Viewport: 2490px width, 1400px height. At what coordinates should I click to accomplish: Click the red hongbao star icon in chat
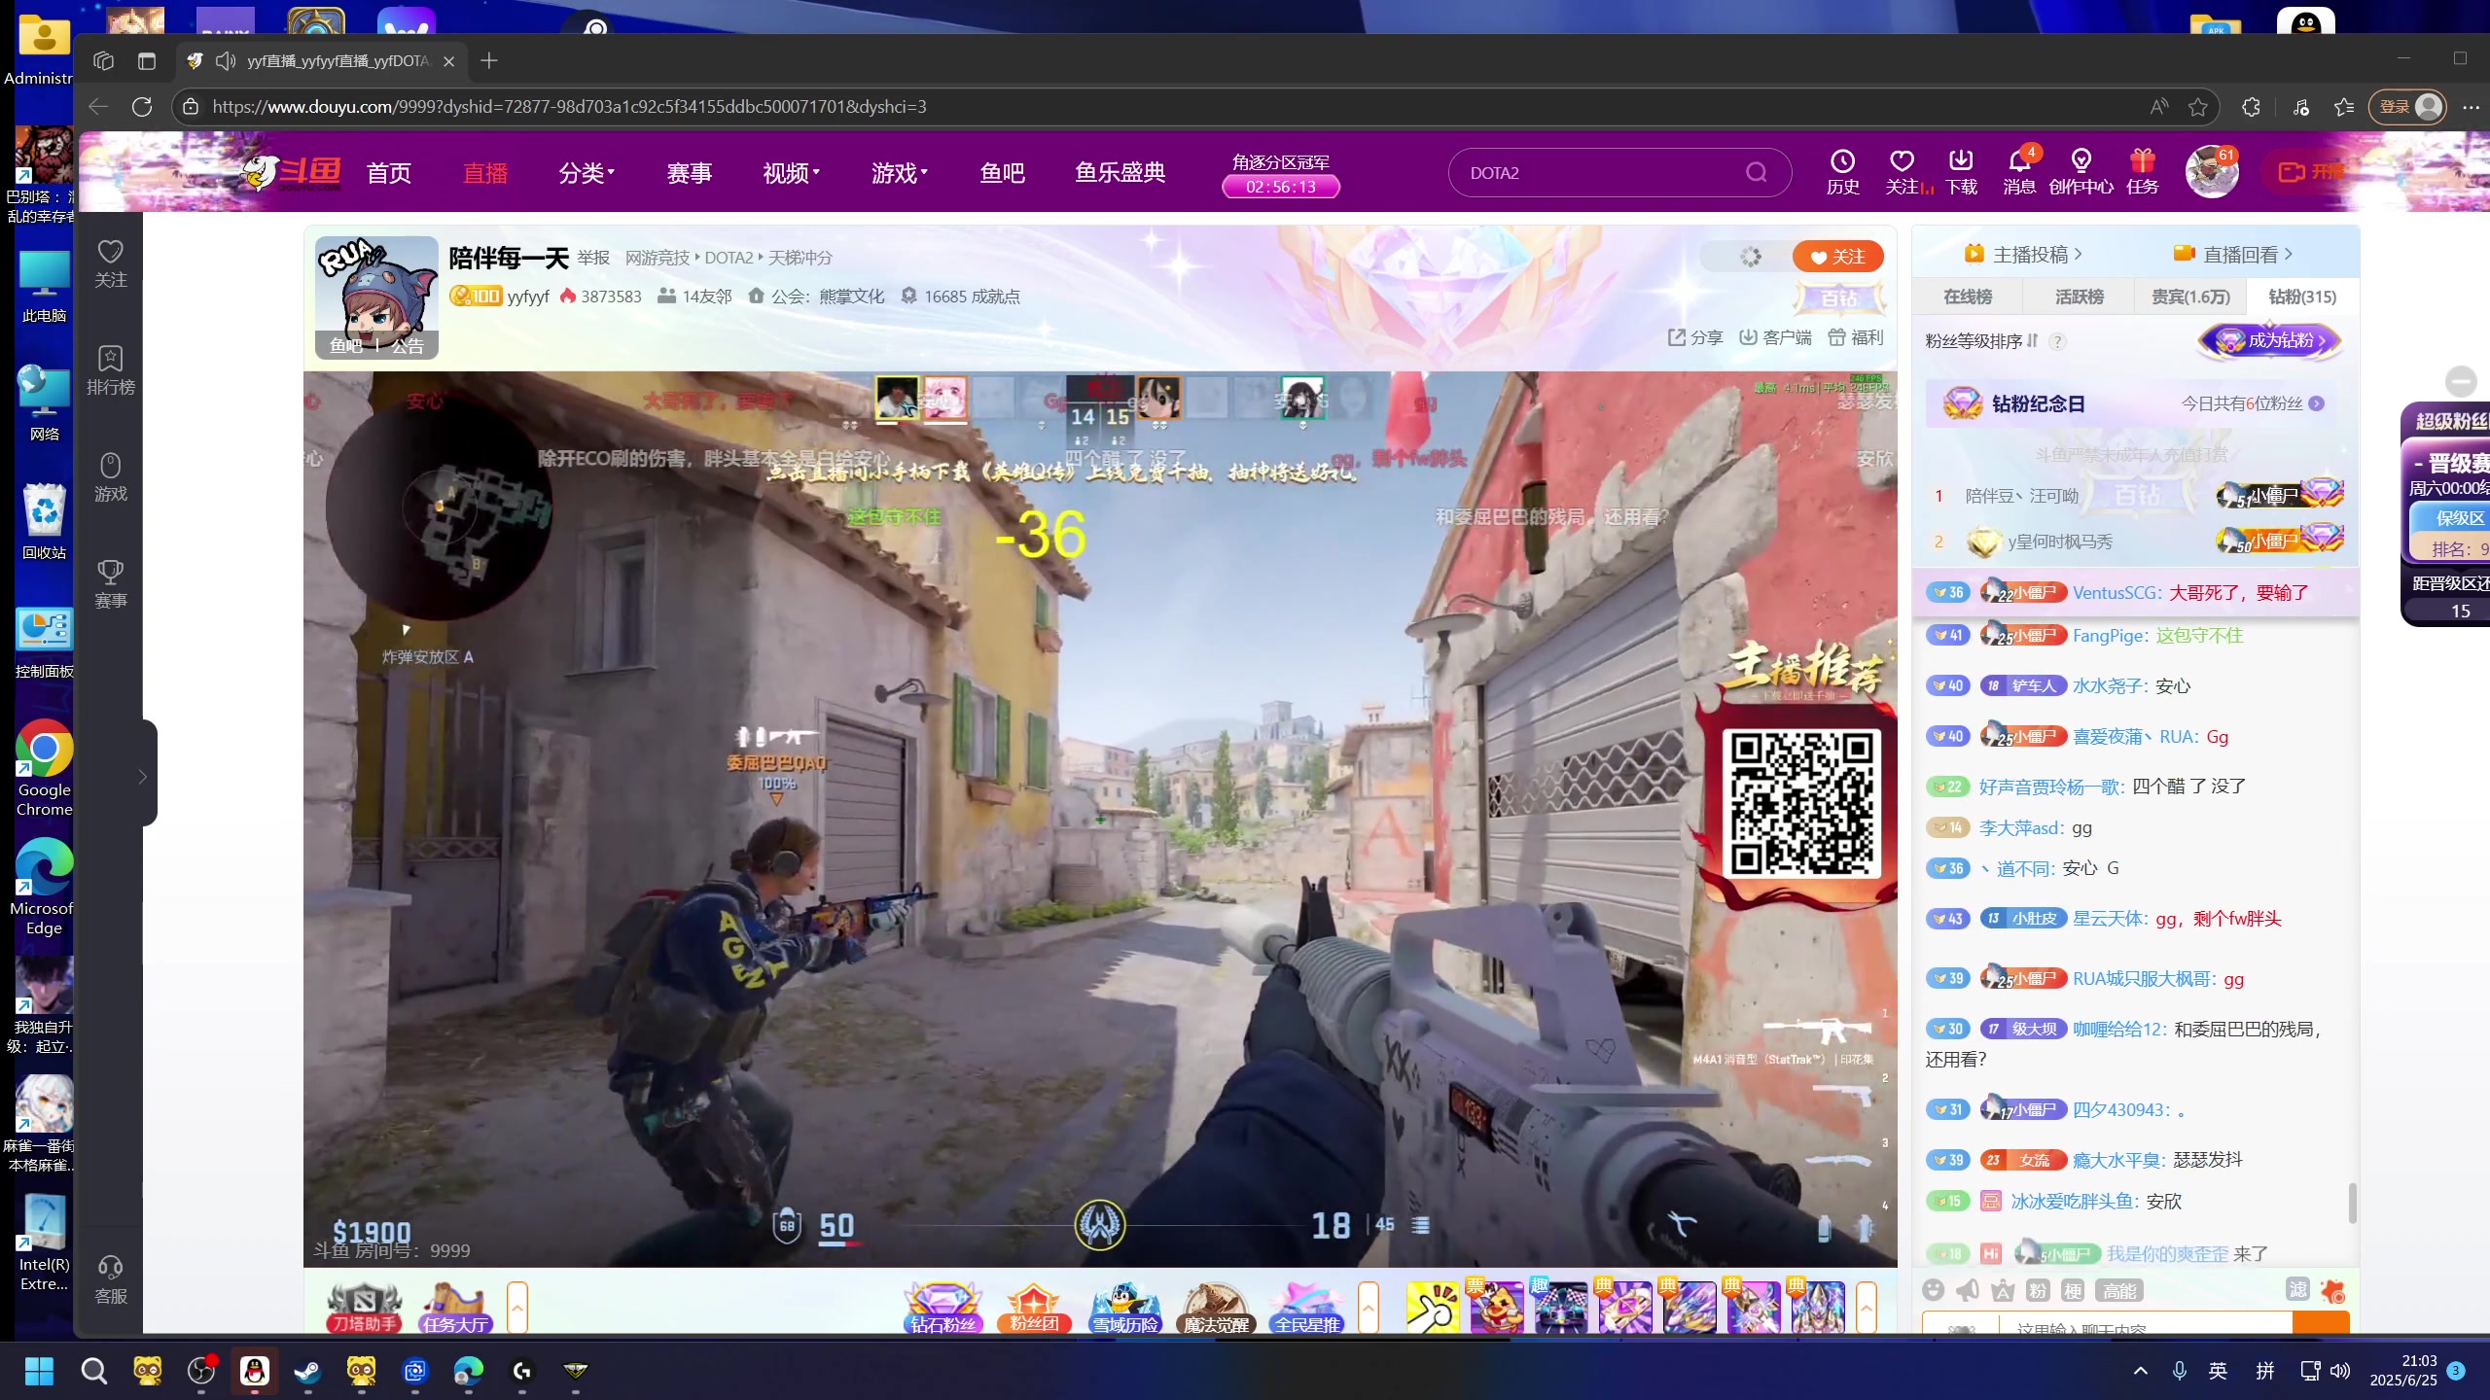tap(2332, 1290)
